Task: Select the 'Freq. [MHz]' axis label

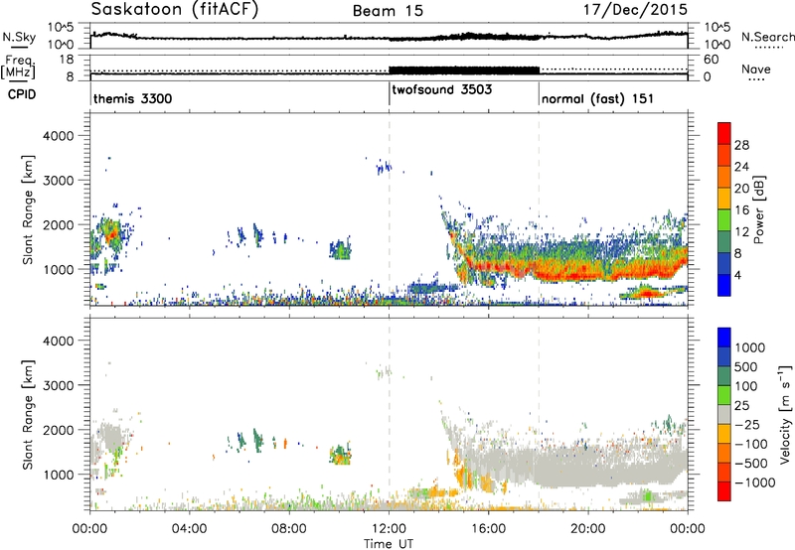Action: 18,67
